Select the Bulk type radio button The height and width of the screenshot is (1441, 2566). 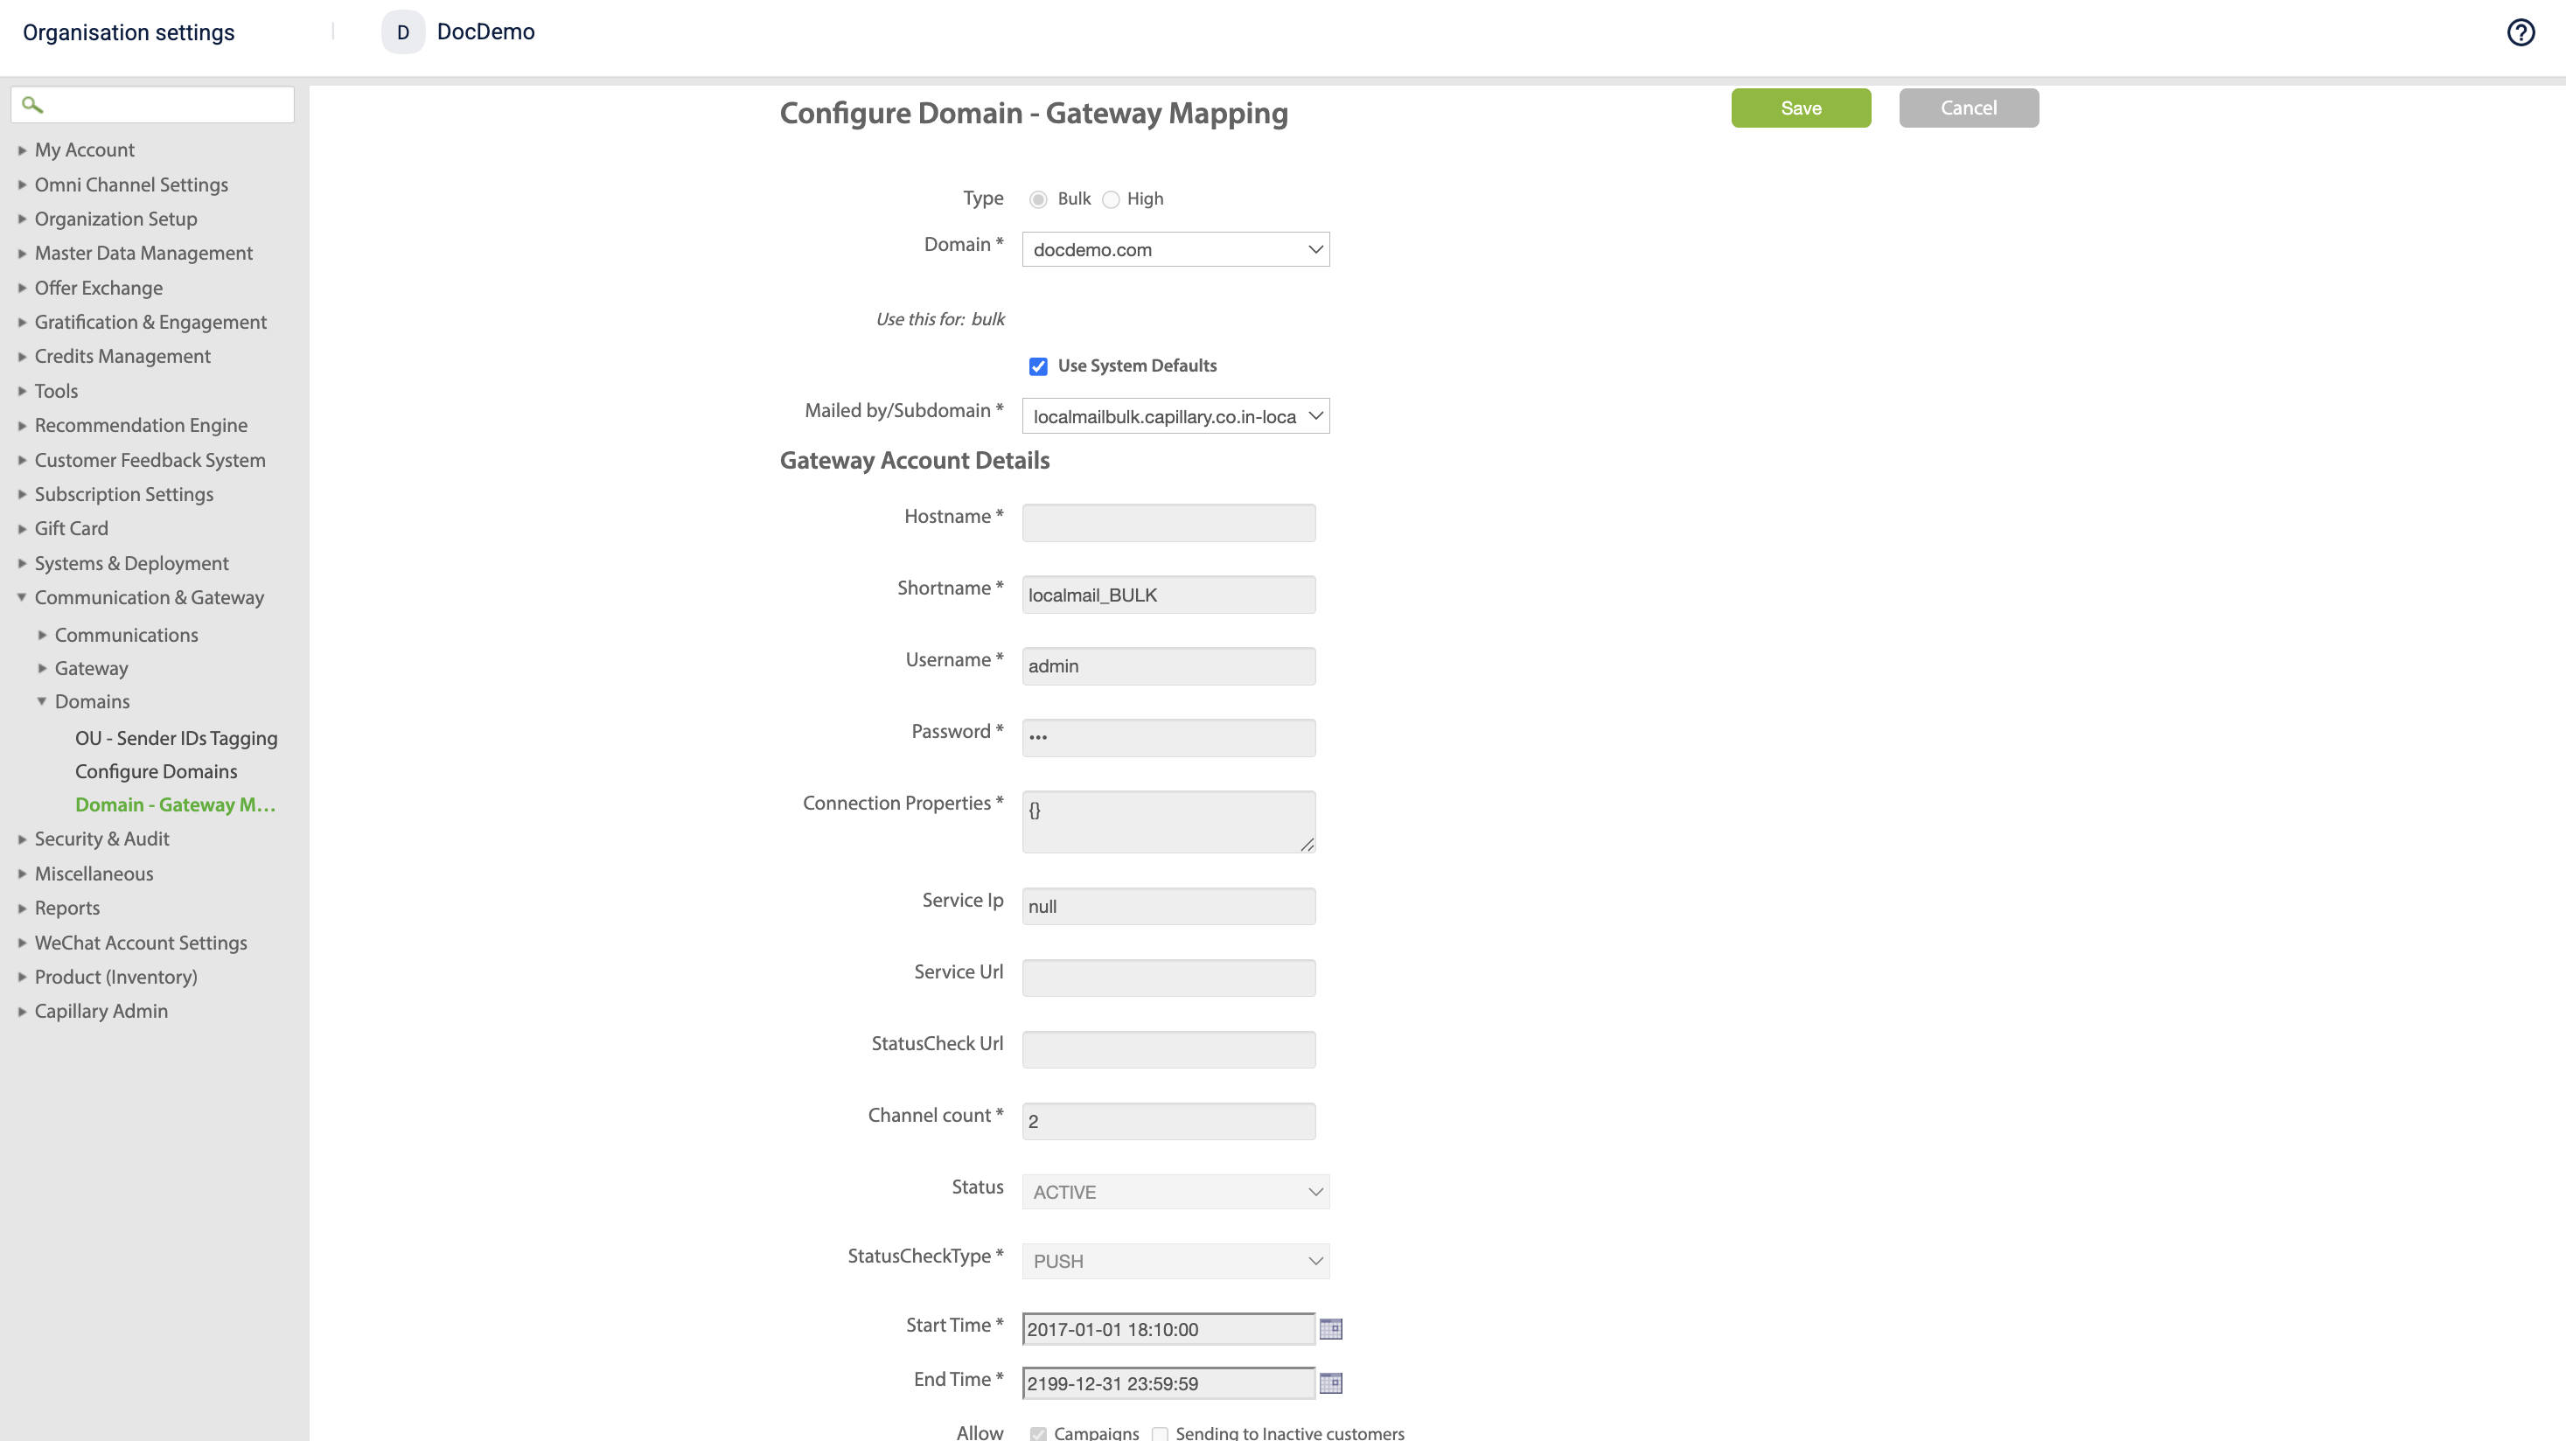pyautogui.click(x=1038, y=199)
